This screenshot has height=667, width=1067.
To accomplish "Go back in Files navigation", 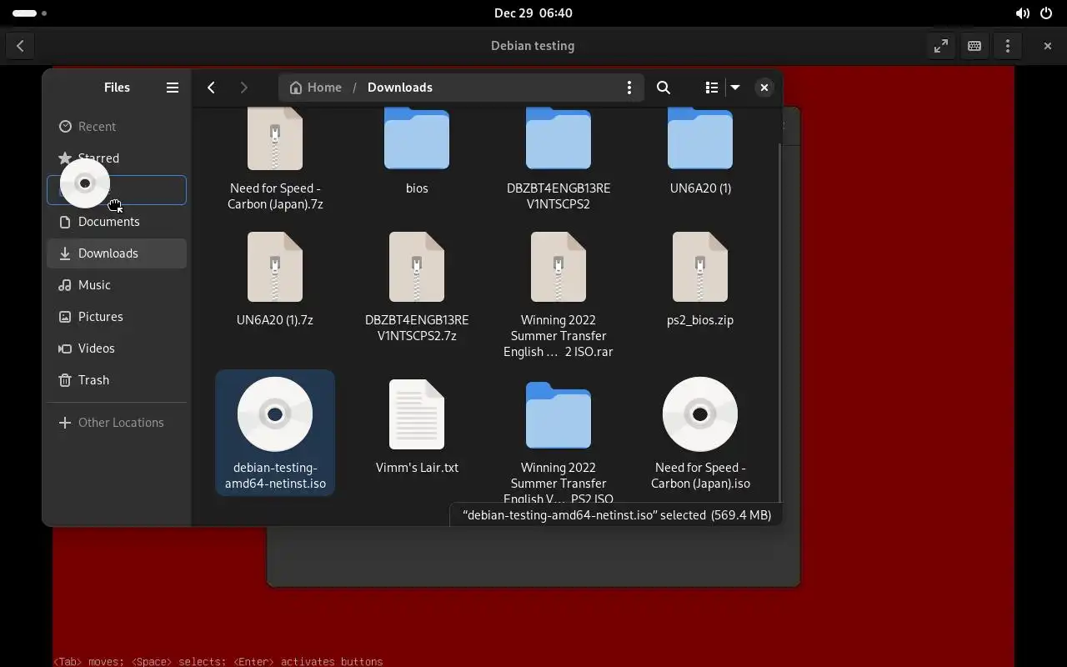I will [212, 88].
